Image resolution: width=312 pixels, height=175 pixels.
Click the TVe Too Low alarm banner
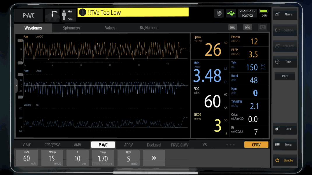pyautogui.click(x=133, y=13)
